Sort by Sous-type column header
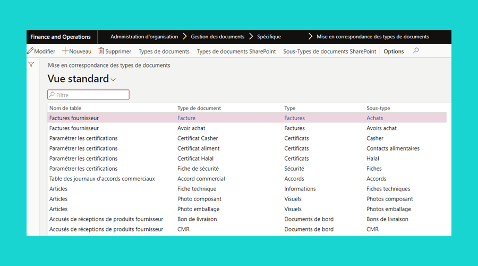This screenshot has height=266, width=478. [378, 108]
